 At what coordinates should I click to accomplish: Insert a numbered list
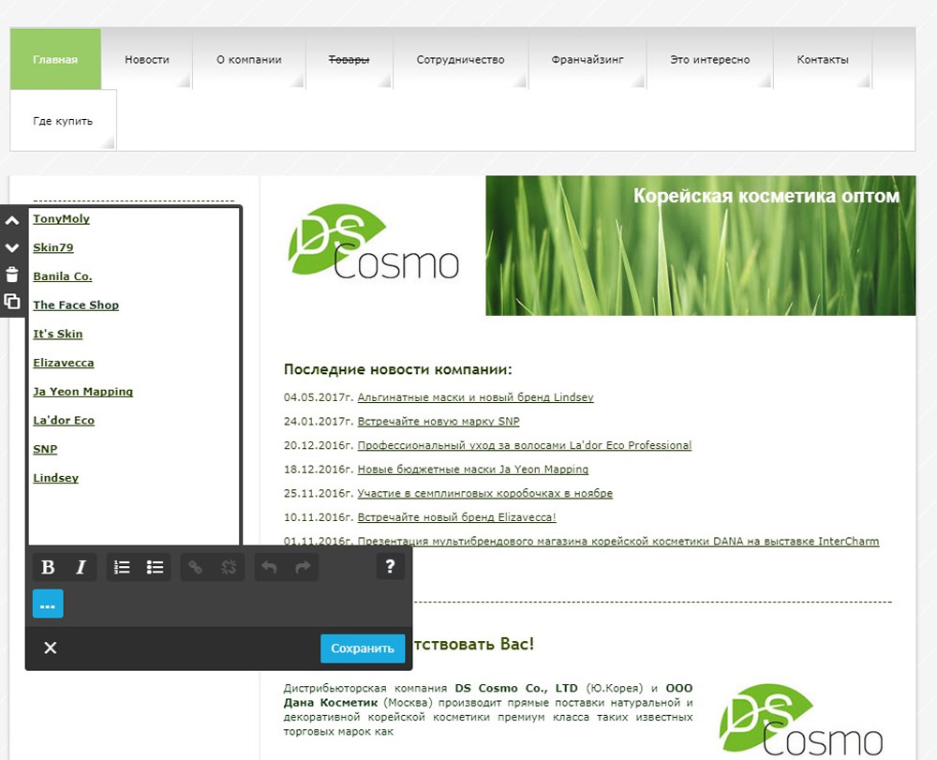tap(121, 567)
